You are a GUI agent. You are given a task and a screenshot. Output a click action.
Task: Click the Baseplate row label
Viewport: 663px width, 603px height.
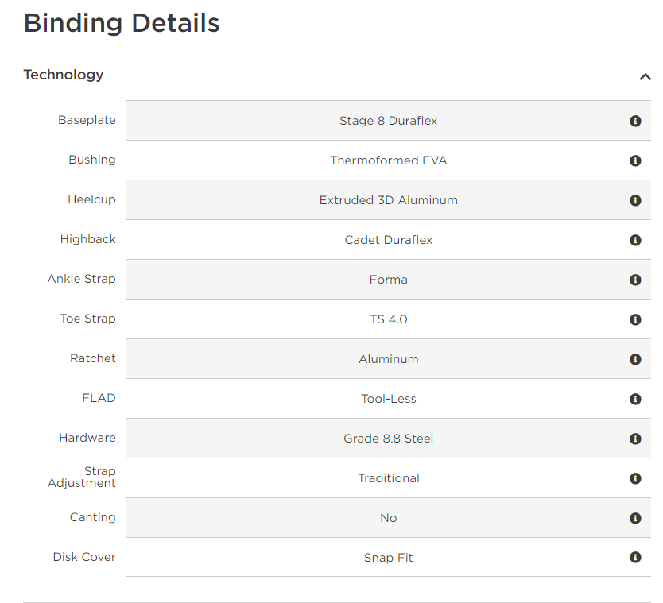87,120
